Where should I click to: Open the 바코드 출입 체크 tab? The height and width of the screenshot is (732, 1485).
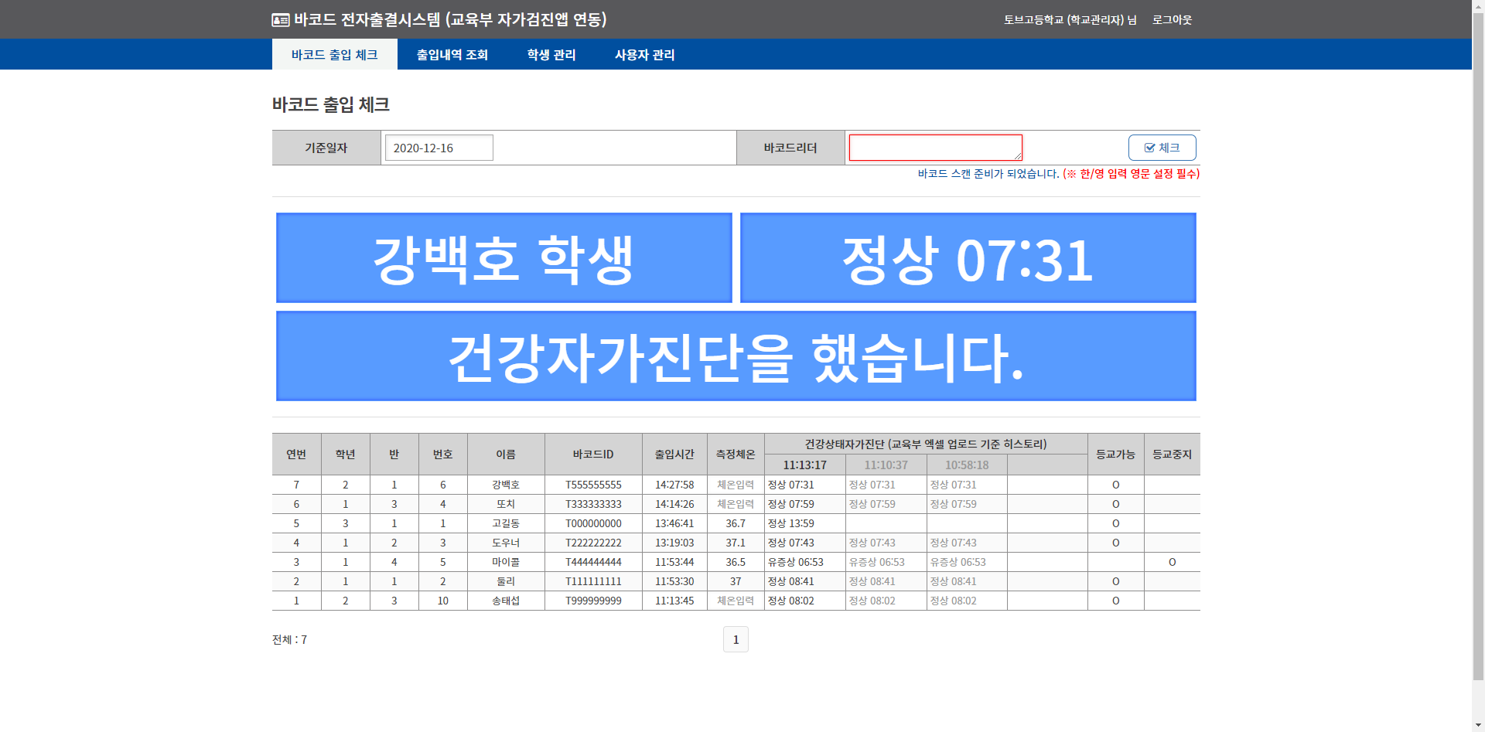334,55
